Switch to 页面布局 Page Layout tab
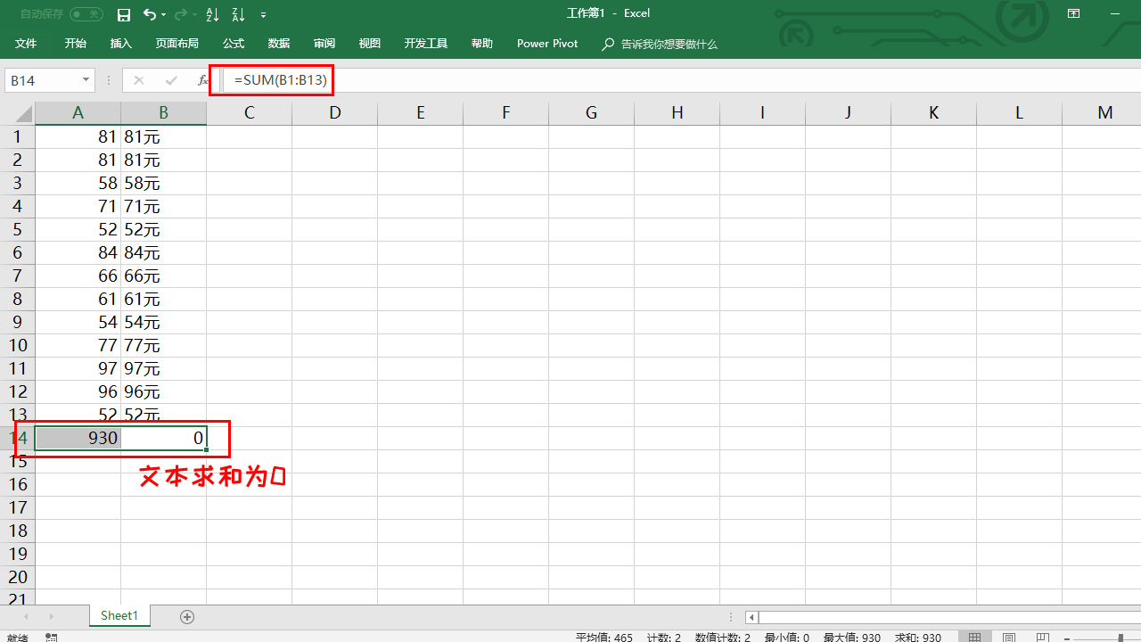The width and height of the screenshot is (1141, 642). 176,44
